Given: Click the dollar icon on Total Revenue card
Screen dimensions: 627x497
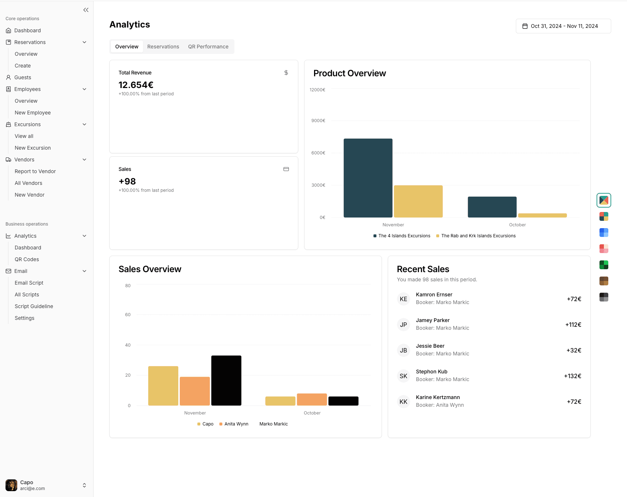Looking at the screenshot, I should pos(286,73).
